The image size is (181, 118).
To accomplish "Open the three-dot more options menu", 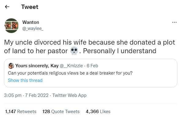I will click(x=174, y=22).
